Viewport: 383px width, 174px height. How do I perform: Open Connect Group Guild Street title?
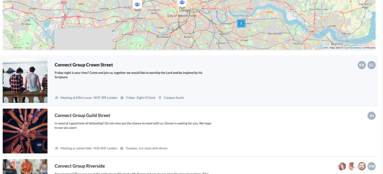[x=82, y=115]
